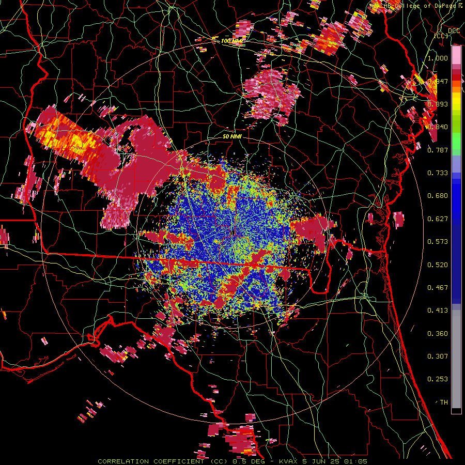This screenshot has height=465, width=465.
Task: Select the 0.413 legend label
Action: (438, 311)
